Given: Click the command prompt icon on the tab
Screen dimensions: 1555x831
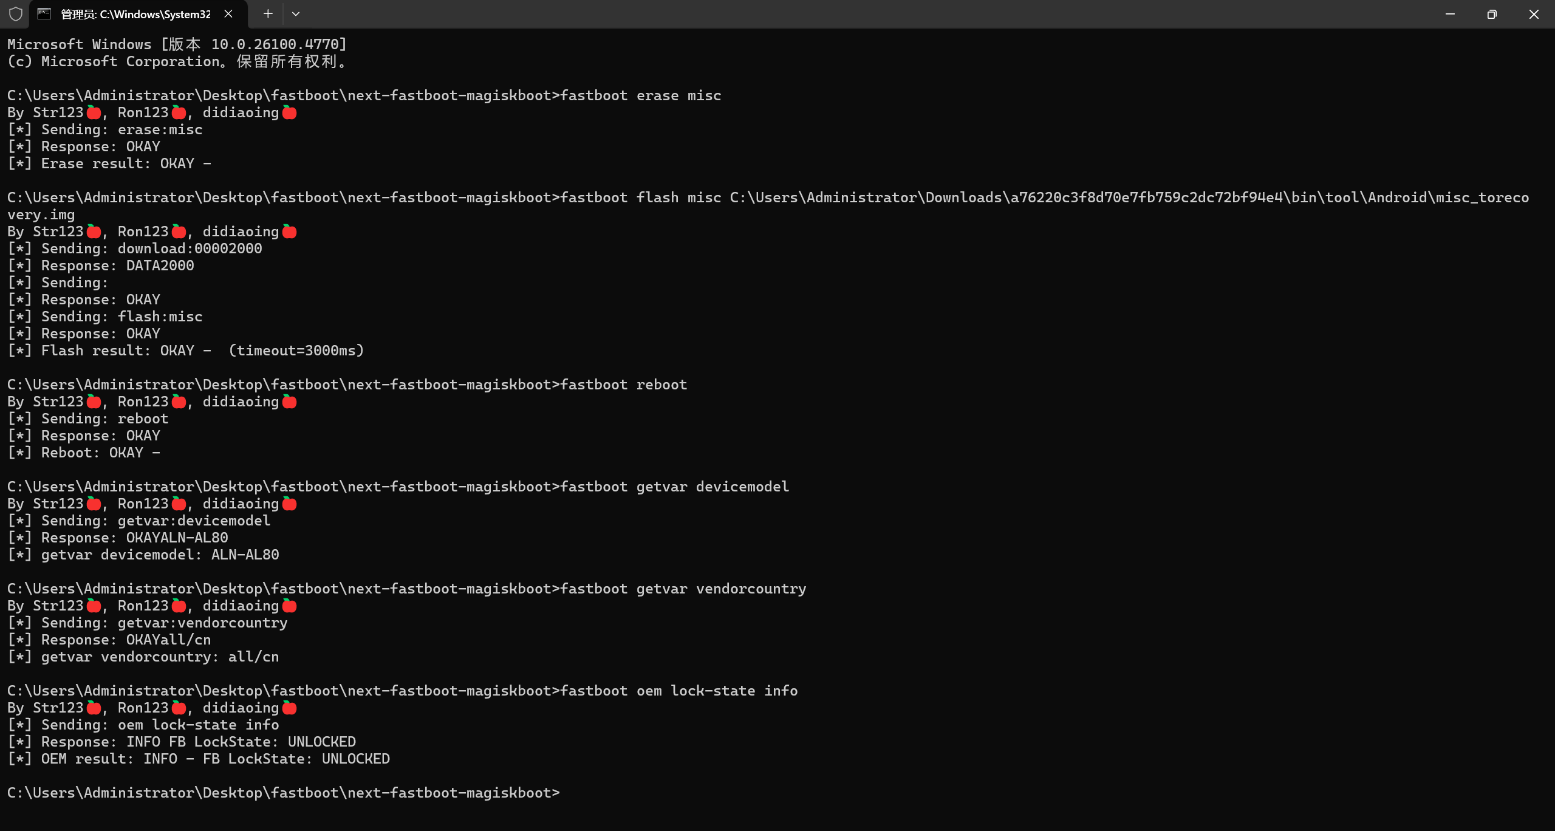Looking at the screenshot, I should pos(44,14).
